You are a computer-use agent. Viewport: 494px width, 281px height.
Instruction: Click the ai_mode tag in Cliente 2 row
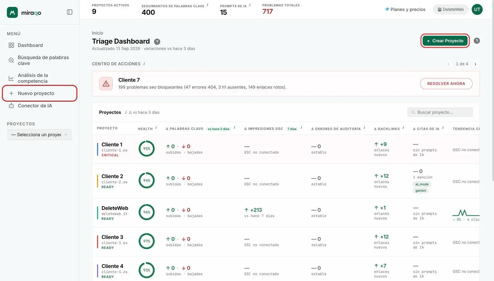tap(422, 184)
